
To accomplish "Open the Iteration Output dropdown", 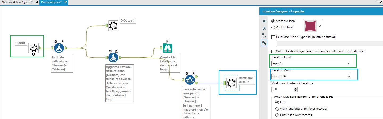I will [311, 76].
